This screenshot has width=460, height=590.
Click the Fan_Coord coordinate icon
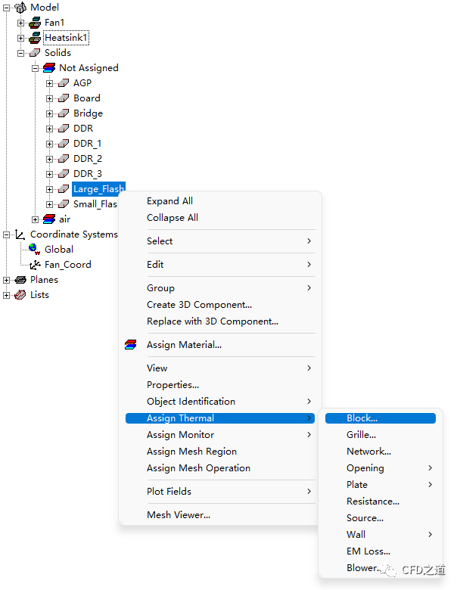tap(35, 265)
